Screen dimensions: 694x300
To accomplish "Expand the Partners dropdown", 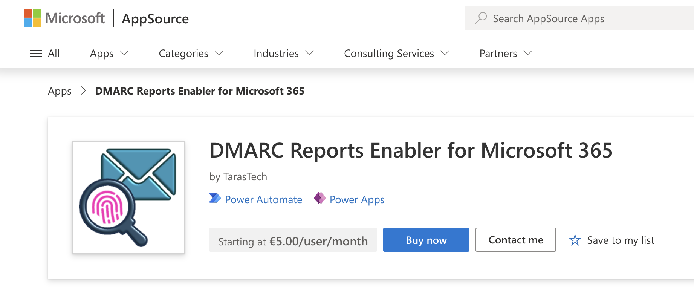I will pyautogui.click(x=506, y=53).
